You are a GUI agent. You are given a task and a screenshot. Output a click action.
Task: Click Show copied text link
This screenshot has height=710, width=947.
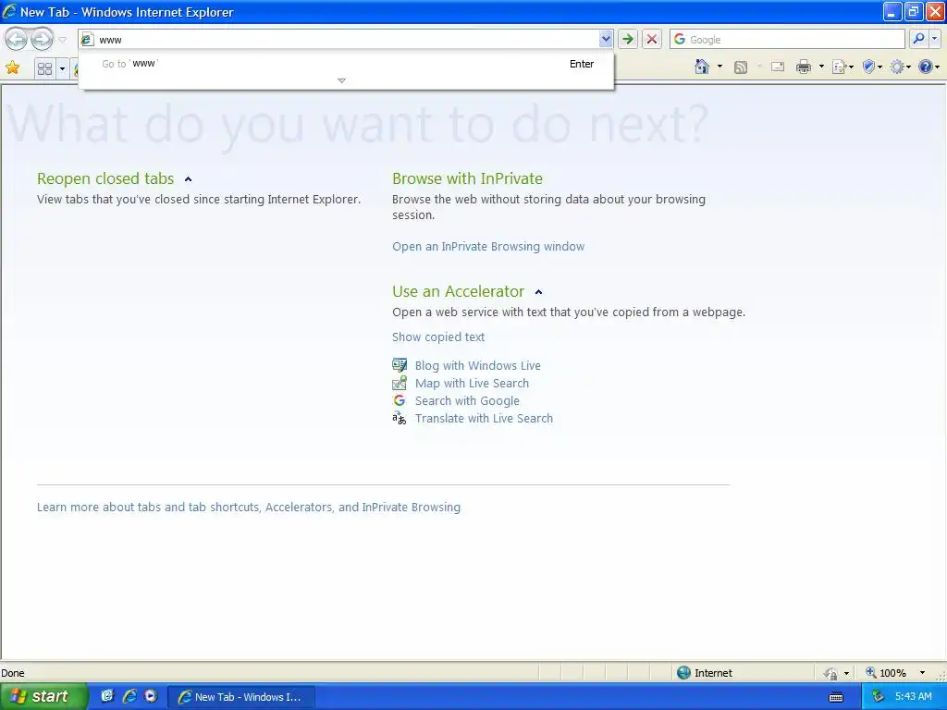(x=437, y=337)
